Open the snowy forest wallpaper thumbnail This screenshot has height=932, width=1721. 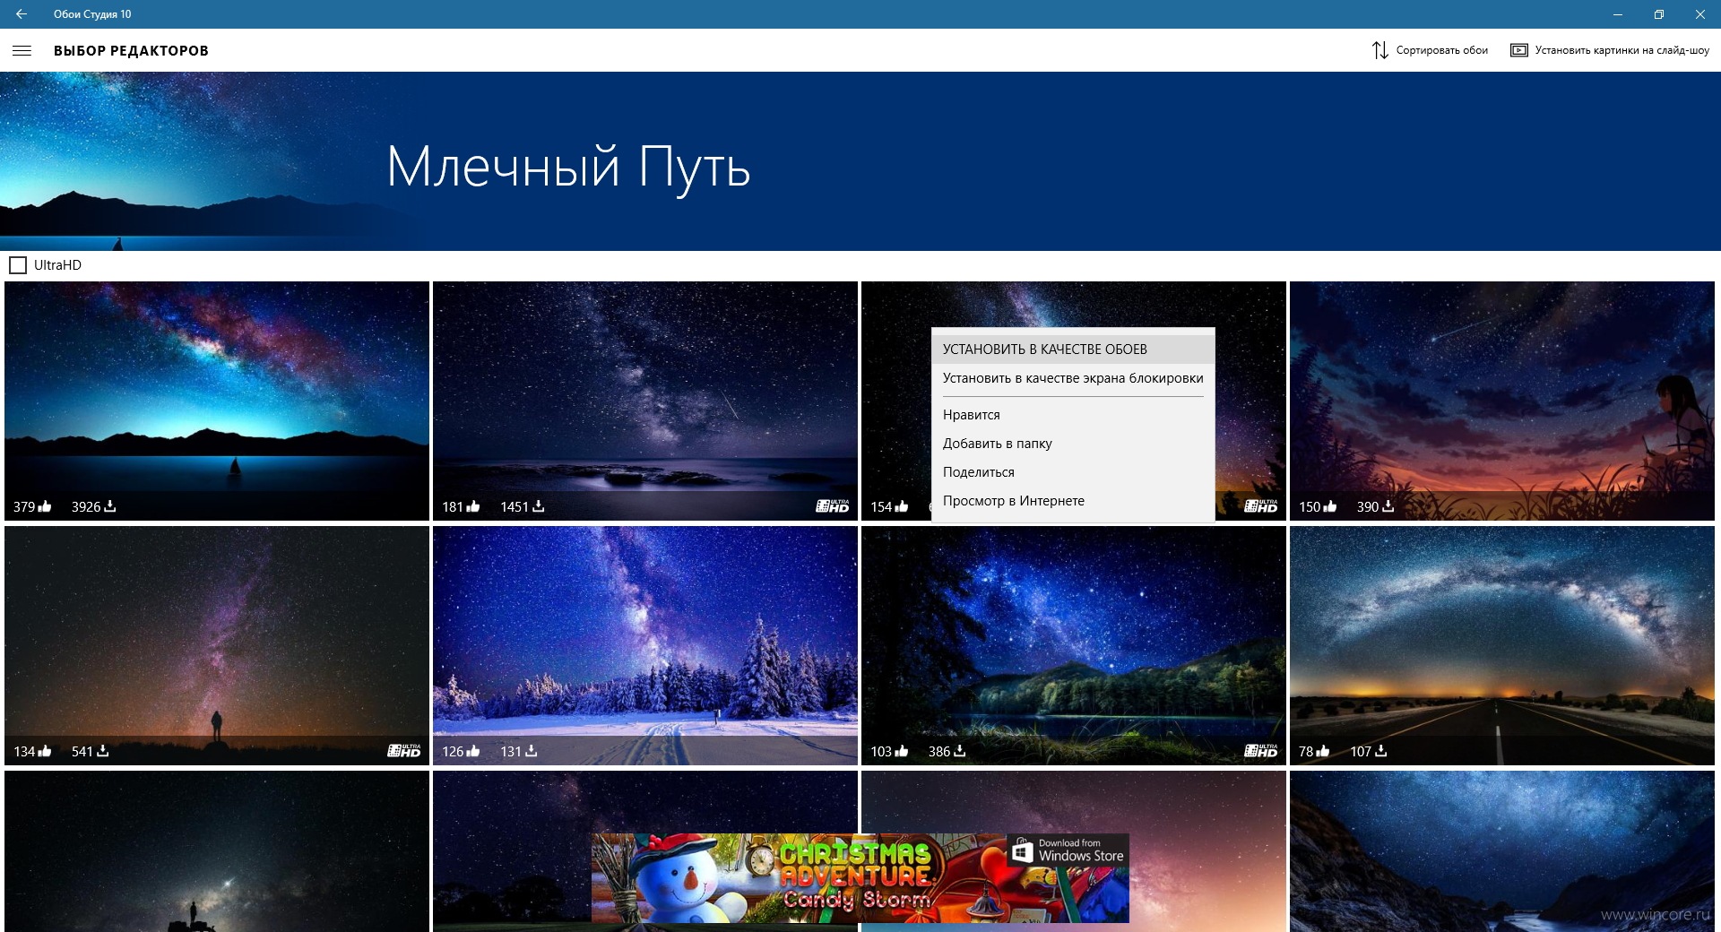[x=645, y=645]
